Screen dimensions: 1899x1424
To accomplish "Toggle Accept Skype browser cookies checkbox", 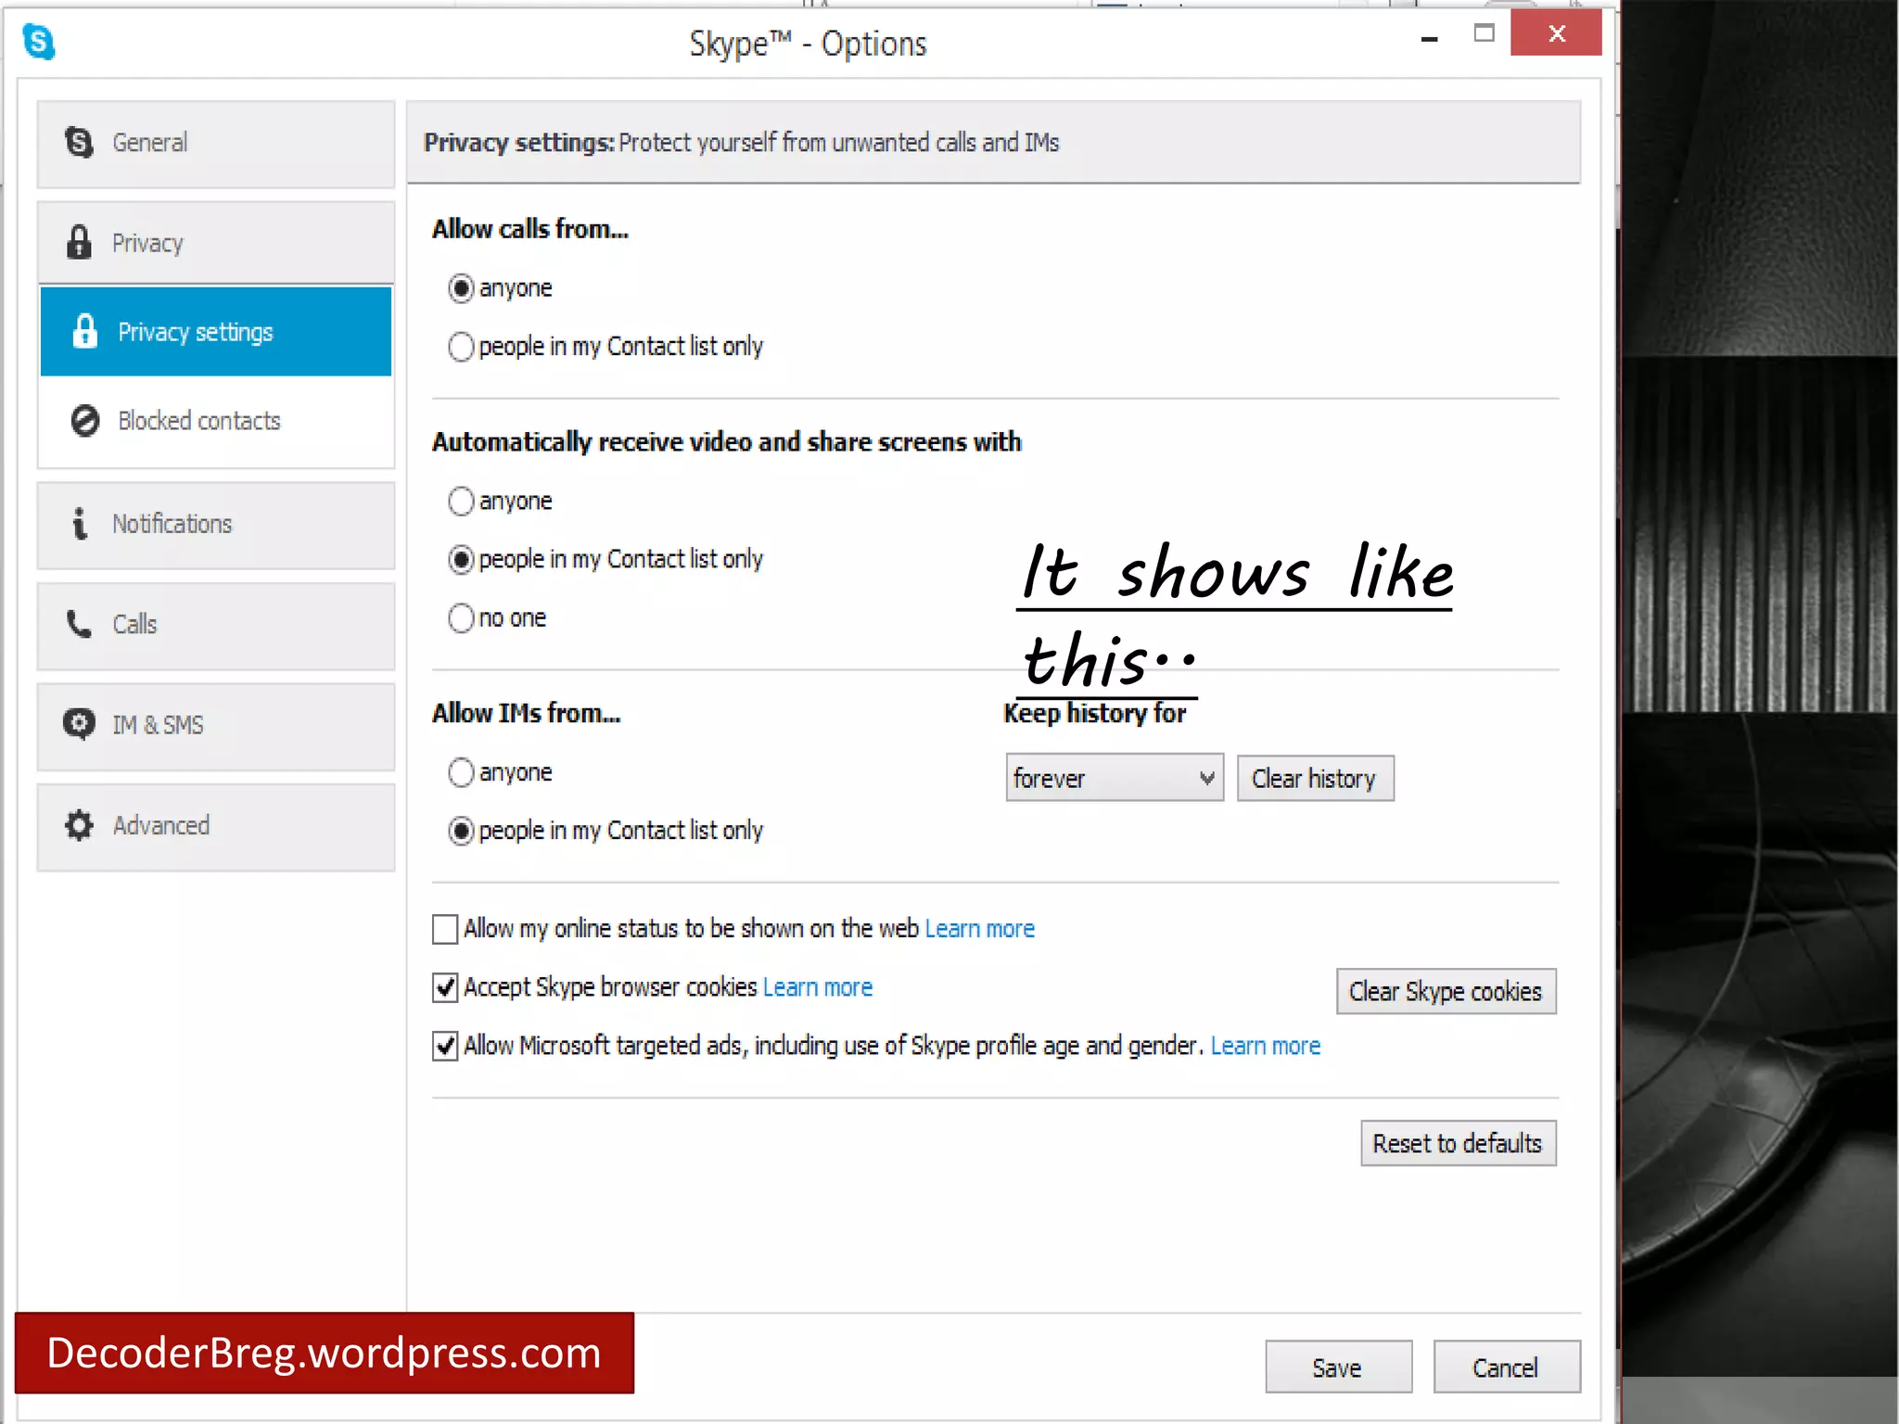I will [445, 987].
